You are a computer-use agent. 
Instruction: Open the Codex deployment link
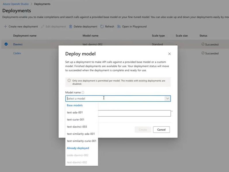[x=17, y=53]
